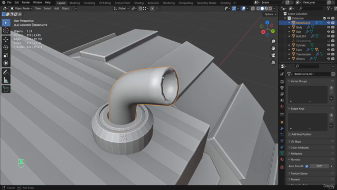Toggle X-ray mode button

[253, 8]
